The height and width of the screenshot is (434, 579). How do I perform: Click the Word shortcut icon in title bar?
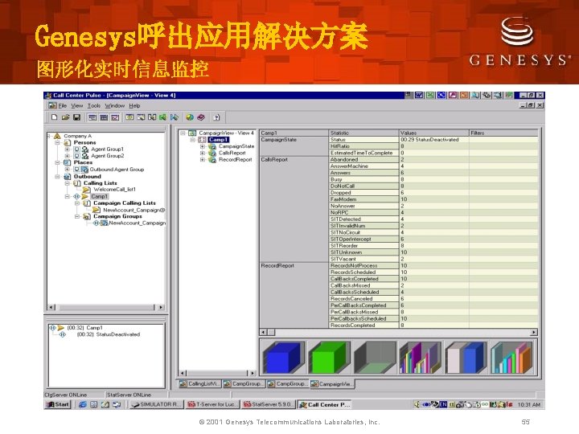click(419, 95)
